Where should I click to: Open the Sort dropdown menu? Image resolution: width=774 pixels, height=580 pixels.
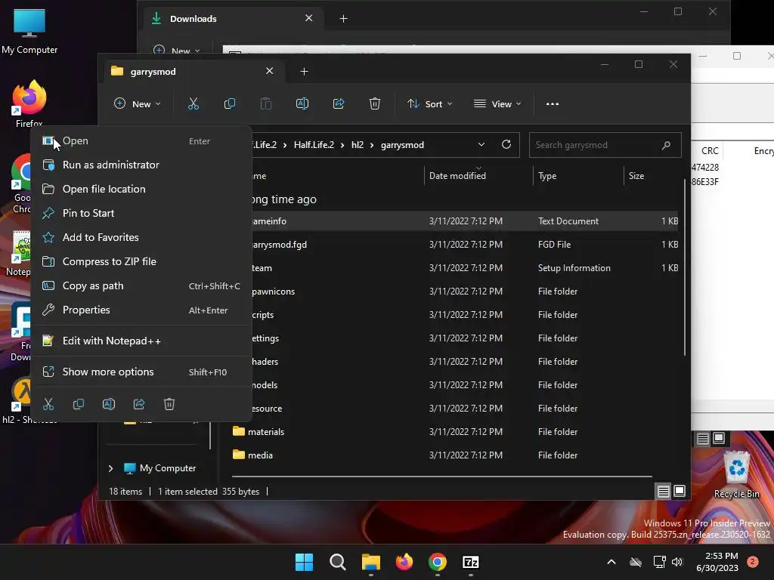(x=429, y=104)
